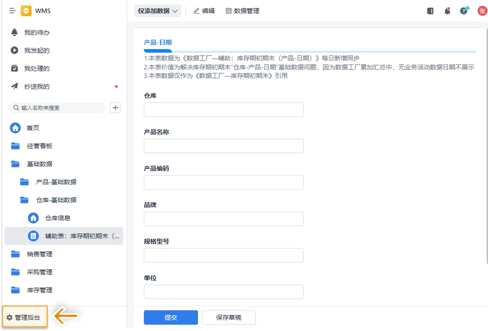Select the 产品-日期 tab
The height and width of the screenshot is (331, 488).
(158, 42)
